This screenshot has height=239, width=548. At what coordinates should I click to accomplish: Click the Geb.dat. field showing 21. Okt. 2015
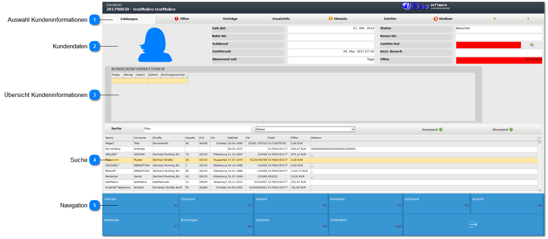[x=331, y=29]
